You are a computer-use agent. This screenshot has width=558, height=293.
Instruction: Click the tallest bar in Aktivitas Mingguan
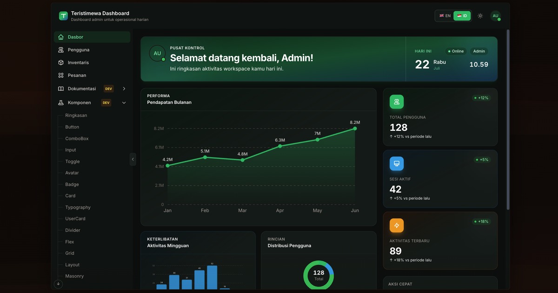point(212,278)
